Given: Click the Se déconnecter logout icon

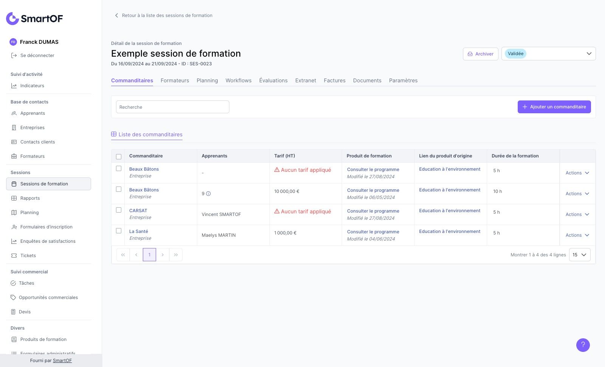Looking at the screenshot, I should tap(14, 56).
